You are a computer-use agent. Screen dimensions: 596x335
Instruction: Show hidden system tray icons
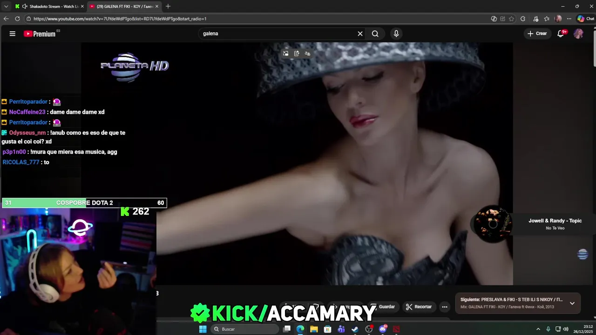(x=538, y=329)
